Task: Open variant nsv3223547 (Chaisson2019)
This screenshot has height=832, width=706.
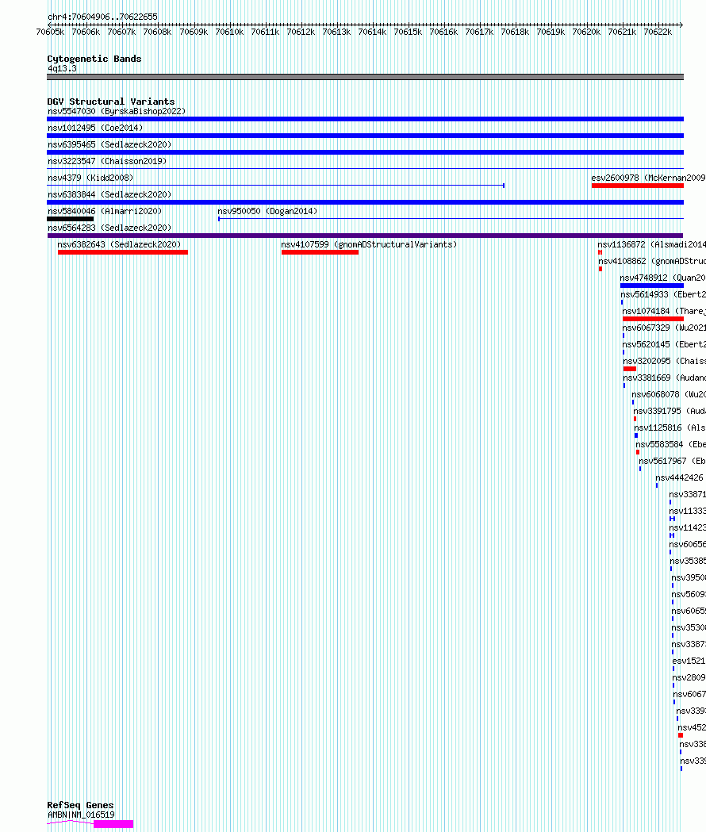Action: click(x=107, y=161)
